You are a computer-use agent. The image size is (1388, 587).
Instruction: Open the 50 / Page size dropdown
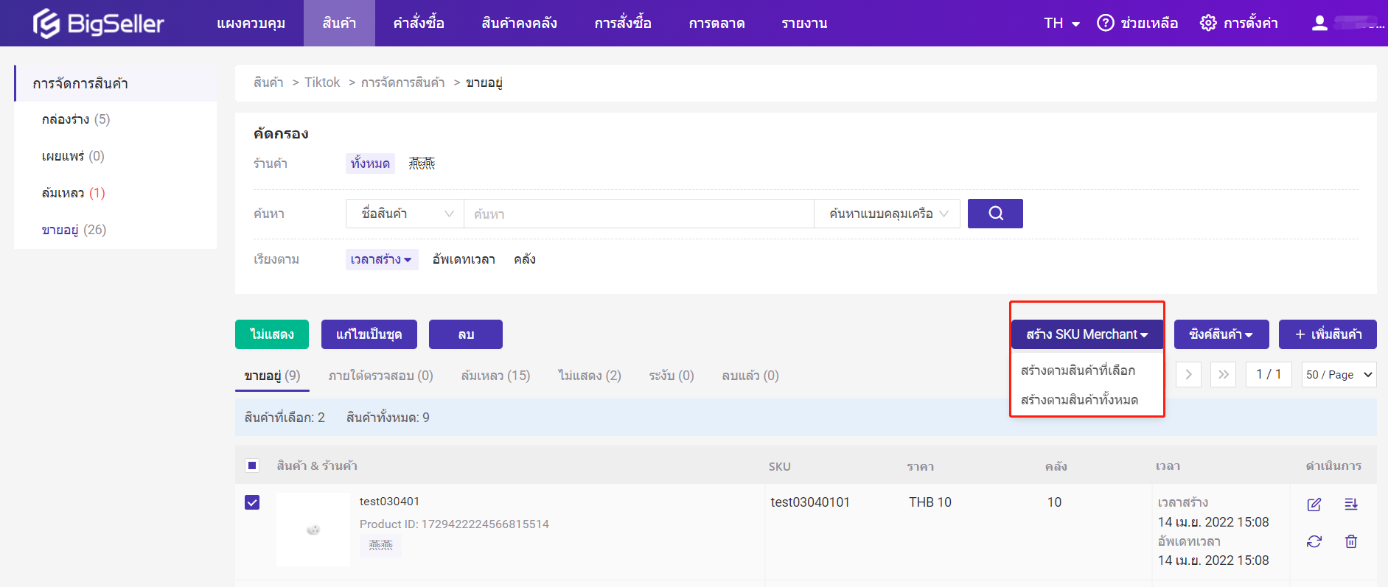[1339, 374]
